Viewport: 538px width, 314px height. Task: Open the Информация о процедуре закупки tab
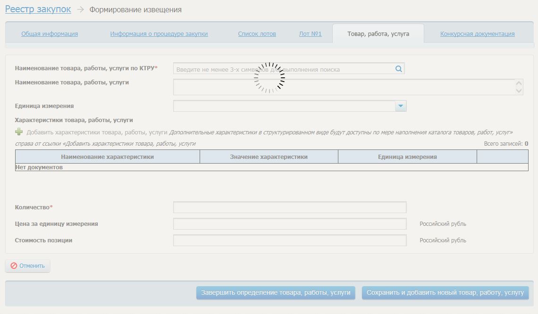tap(159, 34)
